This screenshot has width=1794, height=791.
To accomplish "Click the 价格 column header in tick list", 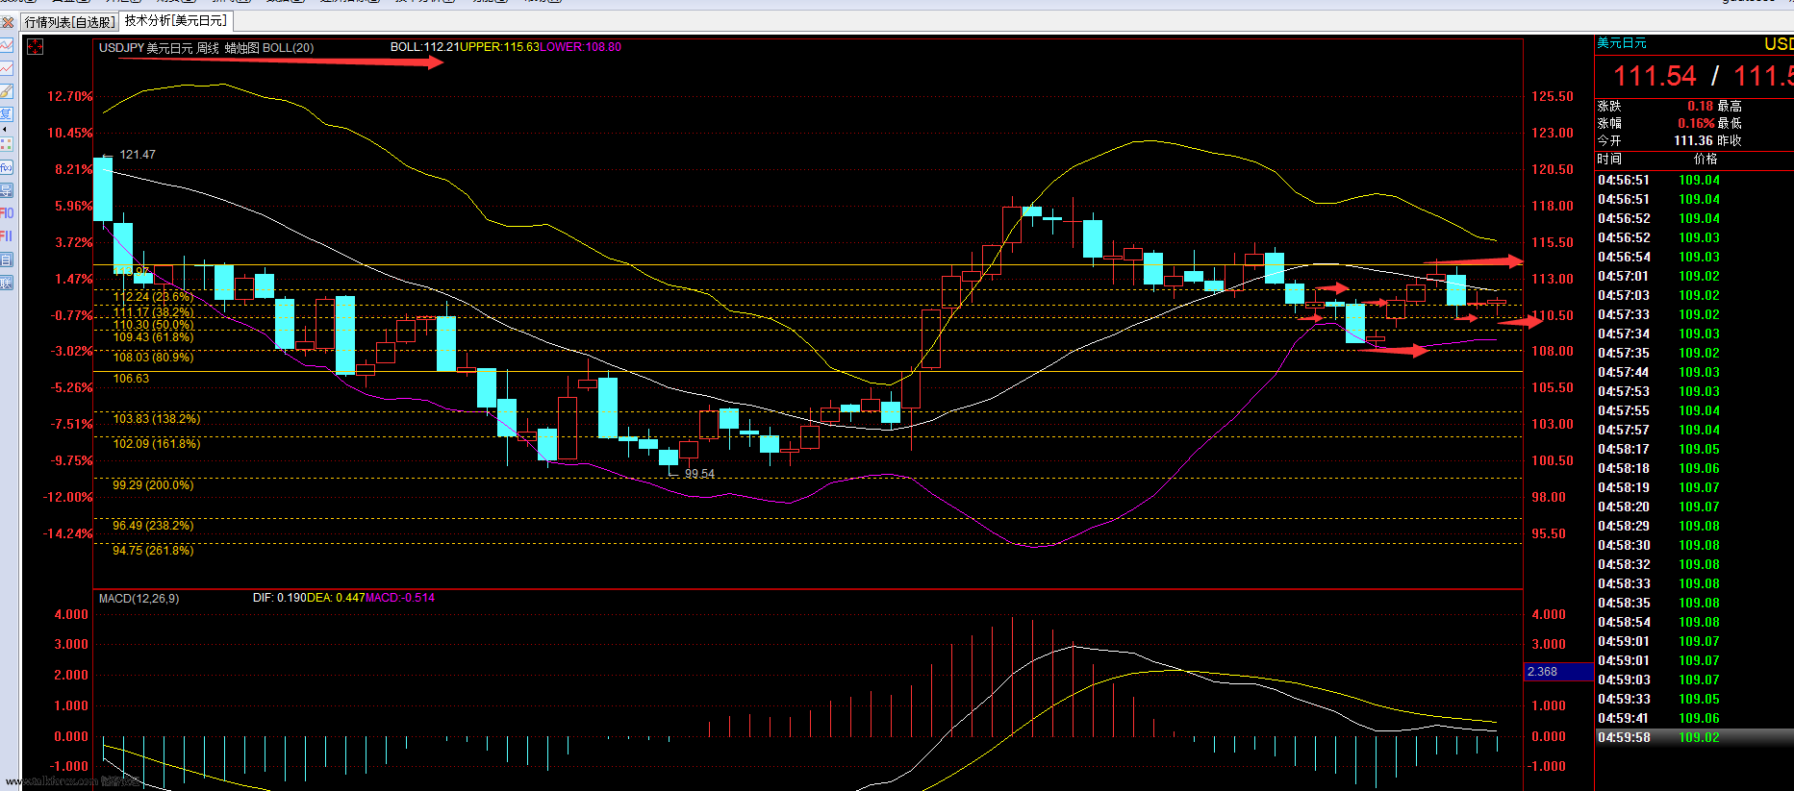I will pos(1706,160).
